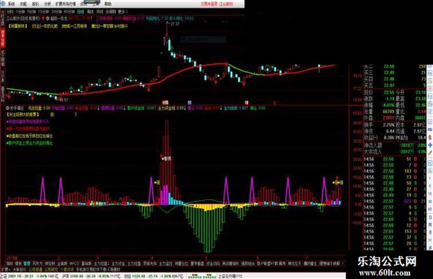433x279 pixels.
Task: Select the red 技术分析 left sidebar tab
Action: coord(3,38)
